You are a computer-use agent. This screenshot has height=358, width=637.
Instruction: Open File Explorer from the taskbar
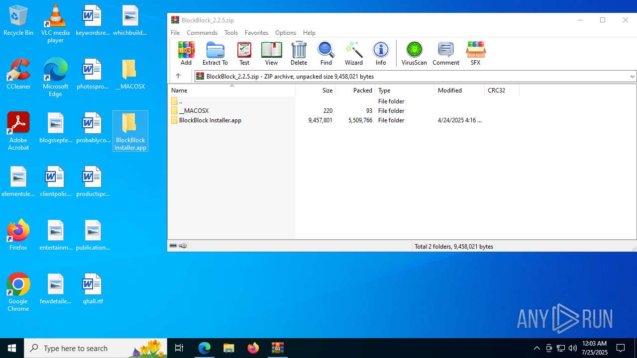(228, 348)
